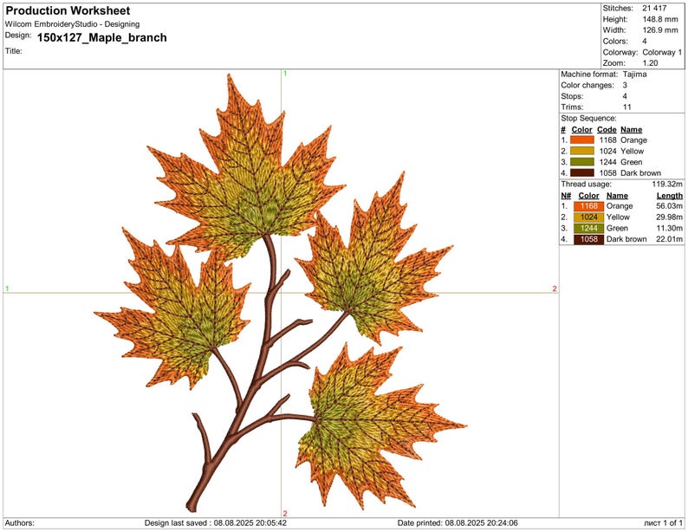Click code 1244 in Stop Sequence
Viewport: 688px width, 532px height.
click(607, 162)
